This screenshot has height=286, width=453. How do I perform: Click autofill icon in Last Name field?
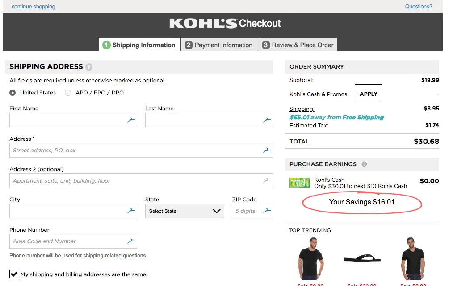[x=267, y=120]
